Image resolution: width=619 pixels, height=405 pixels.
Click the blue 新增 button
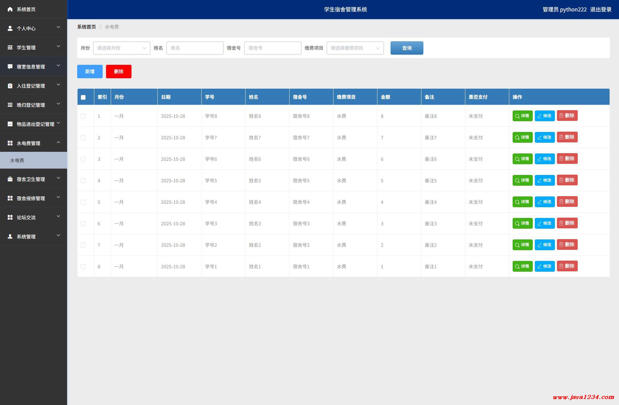tap(90, 72)
